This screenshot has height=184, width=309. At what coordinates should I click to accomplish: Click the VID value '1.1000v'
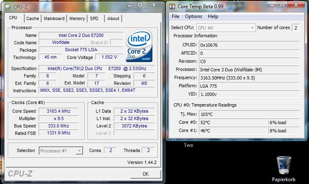(x=249, y=94)
